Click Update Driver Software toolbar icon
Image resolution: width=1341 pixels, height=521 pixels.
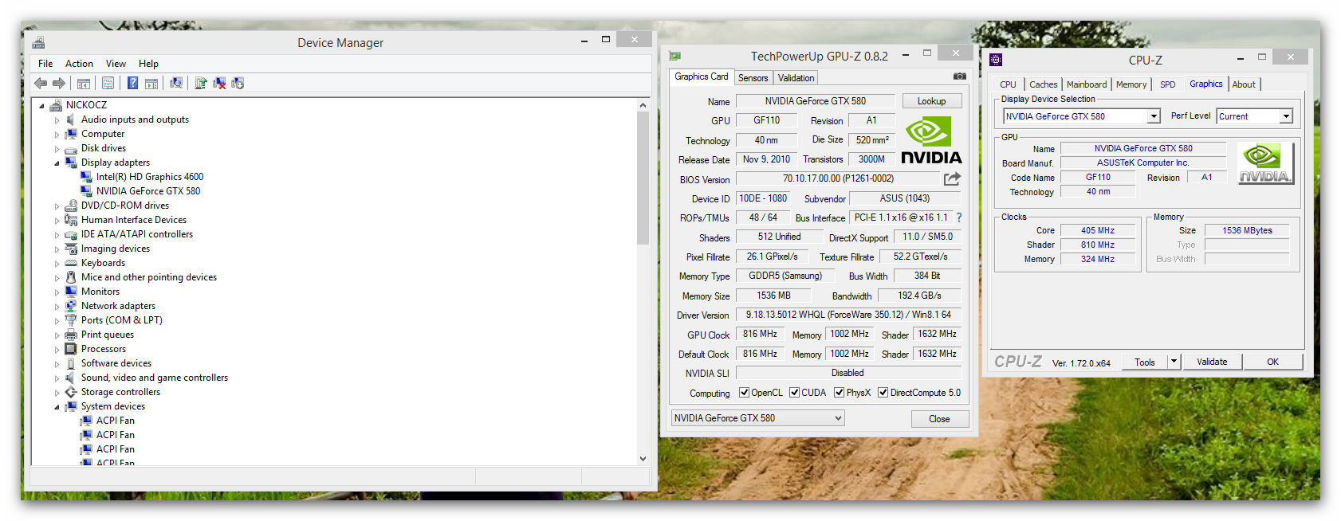(x=200, y=83)
